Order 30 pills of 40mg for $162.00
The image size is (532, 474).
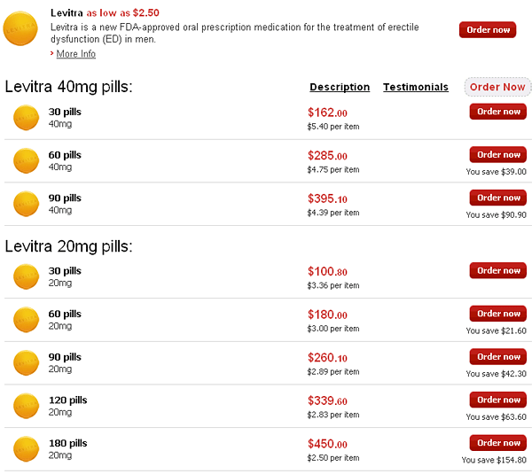pos(498,112)
